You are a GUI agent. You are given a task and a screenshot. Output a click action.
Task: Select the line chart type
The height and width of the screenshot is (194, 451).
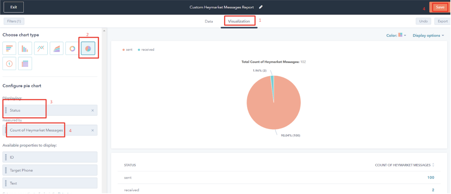(41, 48)
